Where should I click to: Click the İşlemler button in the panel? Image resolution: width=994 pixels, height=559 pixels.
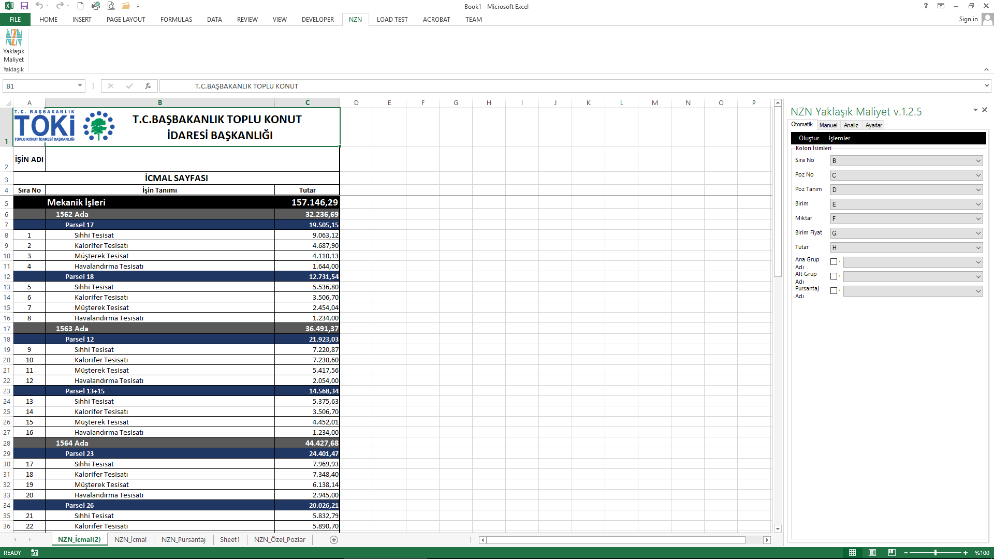pyautogui.click(x=839, y=138)
